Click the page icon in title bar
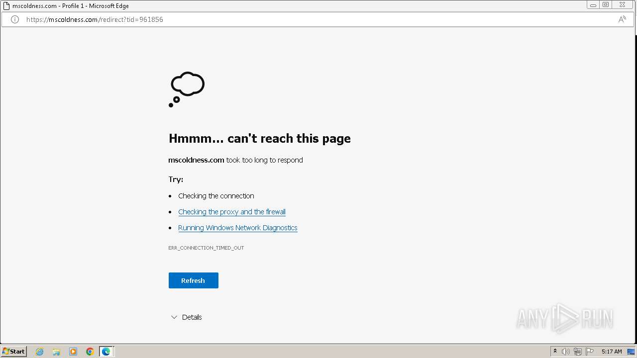 (x=6, y=6)
